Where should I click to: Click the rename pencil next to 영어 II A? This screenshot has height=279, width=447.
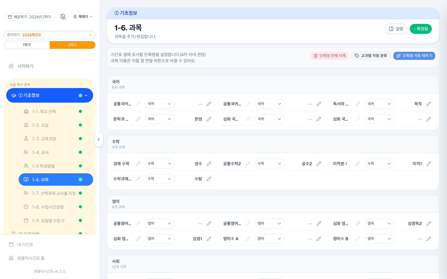pos(248,239)
